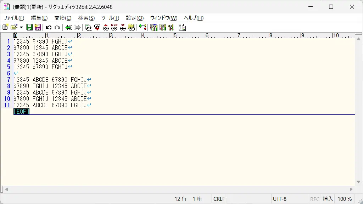This screenshot has height=204, width=363.
Task: Toggle the REC macro recording indicator
Action: (314, 199)
